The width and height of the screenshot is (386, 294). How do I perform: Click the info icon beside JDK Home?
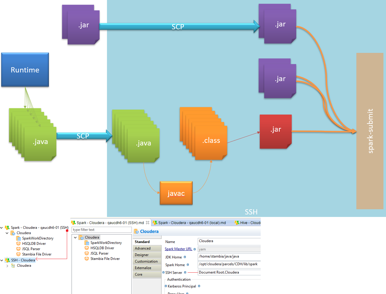pos(185,257)
